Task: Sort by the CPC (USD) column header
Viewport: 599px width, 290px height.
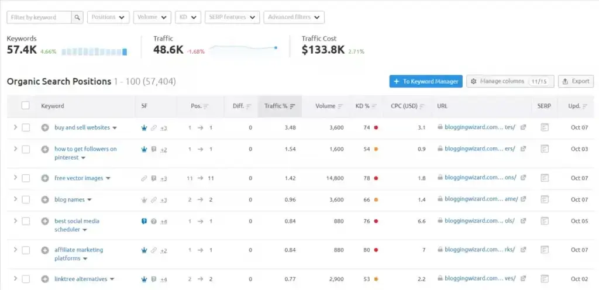Action: 408,106
